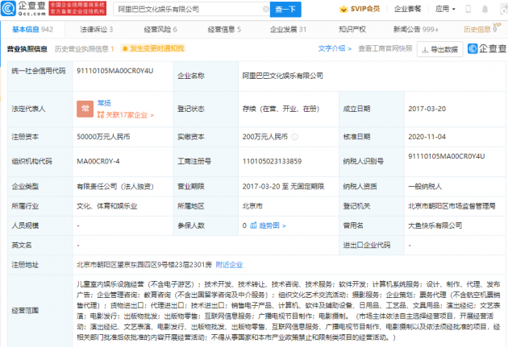Switch to the 经营信息 5 tab

(224, 30)
